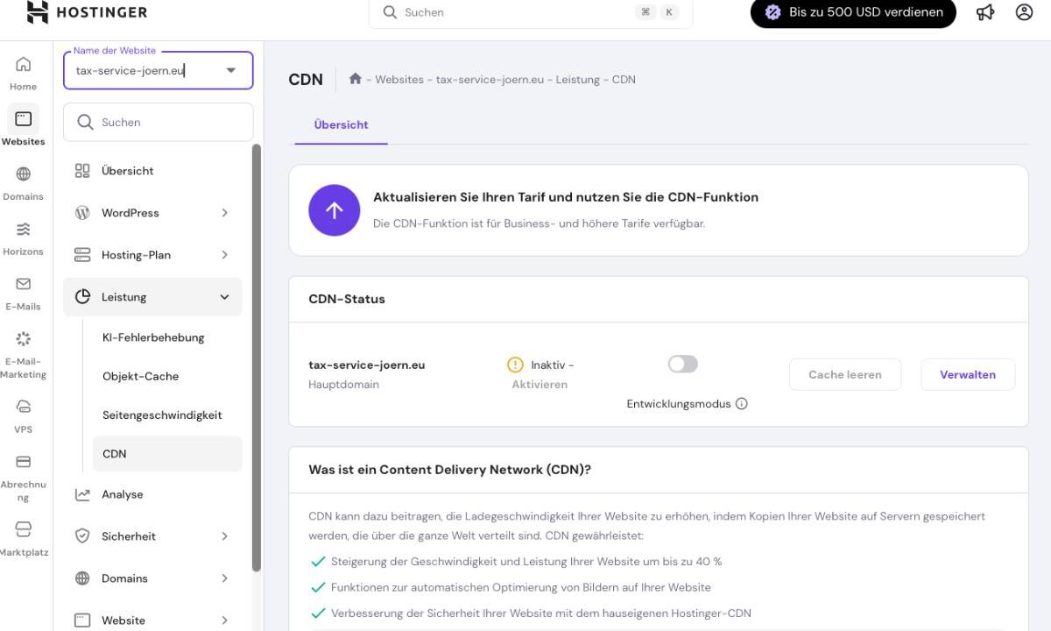The height and width of the screenshot is (631, 1051).
Task: Open Horizons from the left rail
Action: [x=24, y=230]
